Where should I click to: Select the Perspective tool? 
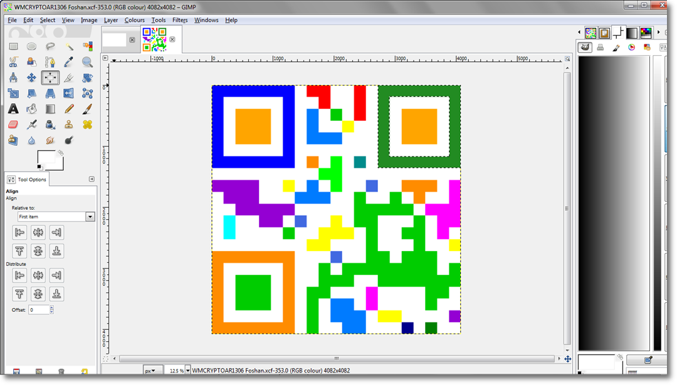(x=50, y=93)
